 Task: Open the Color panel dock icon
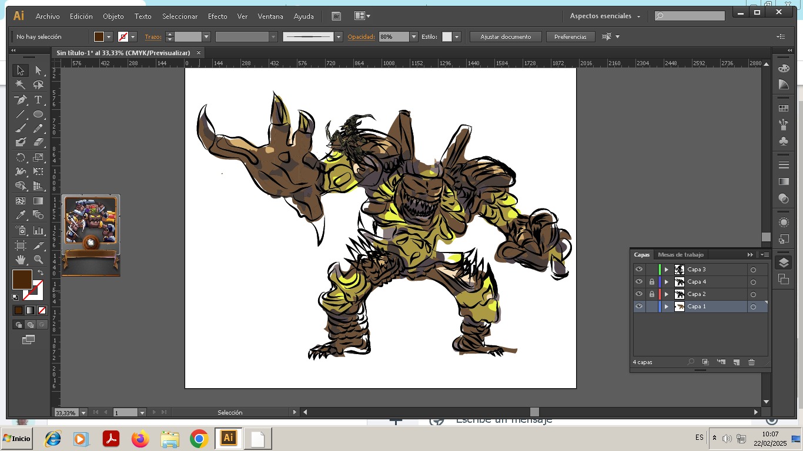coord(784,69)
